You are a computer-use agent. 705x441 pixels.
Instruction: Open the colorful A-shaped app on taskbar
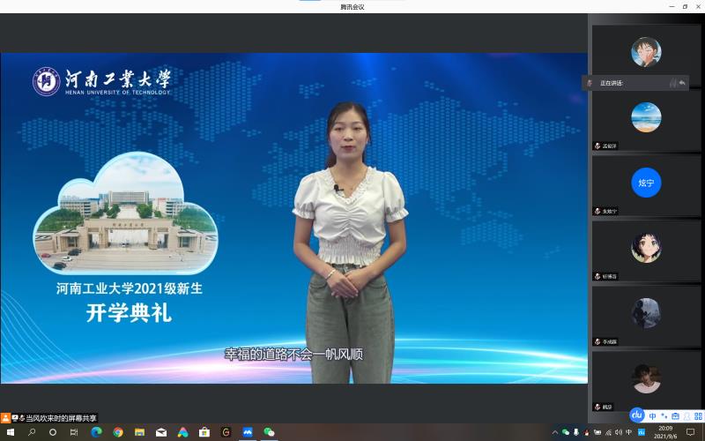tap(182, 432)
